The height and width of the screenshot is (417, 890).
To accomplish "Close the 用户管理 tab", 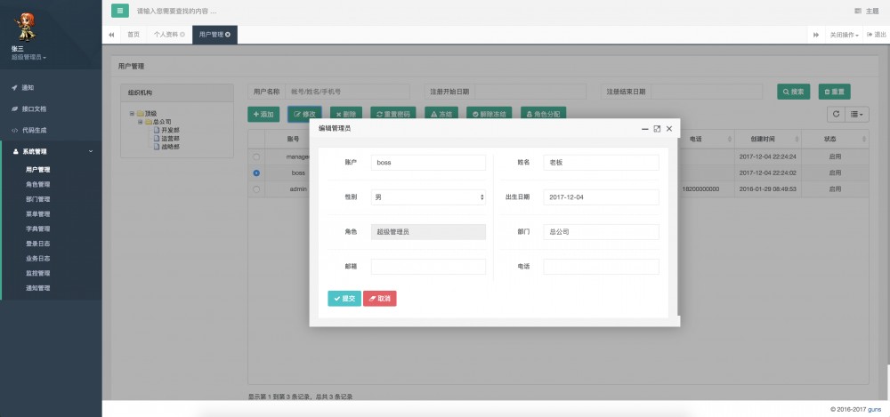I will [x=228, y=35].
